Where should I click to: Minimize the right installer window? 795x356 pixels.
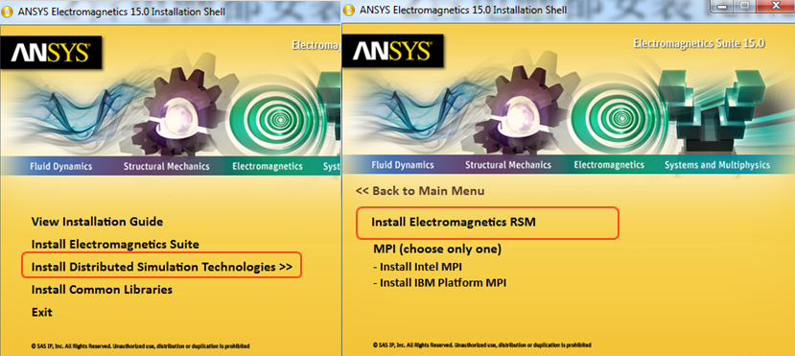(721, 6)
